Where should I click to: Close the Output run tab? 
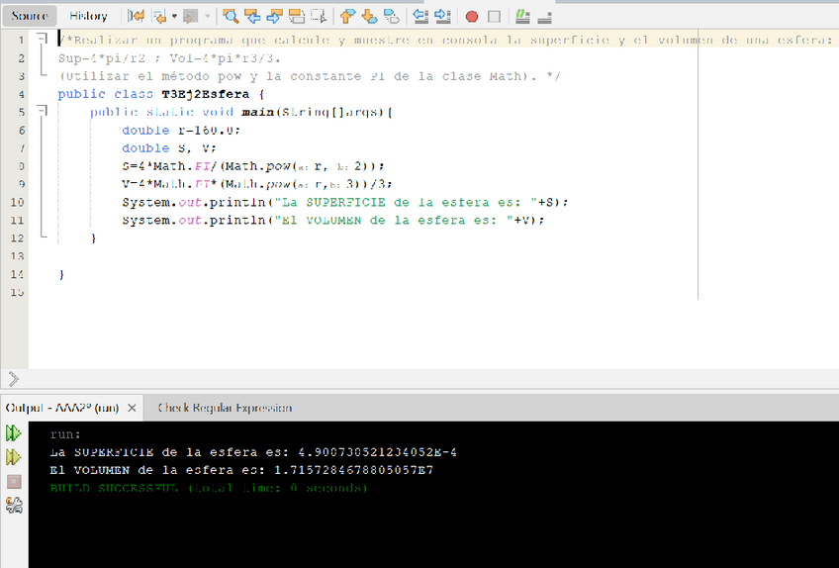click(133, 408)
